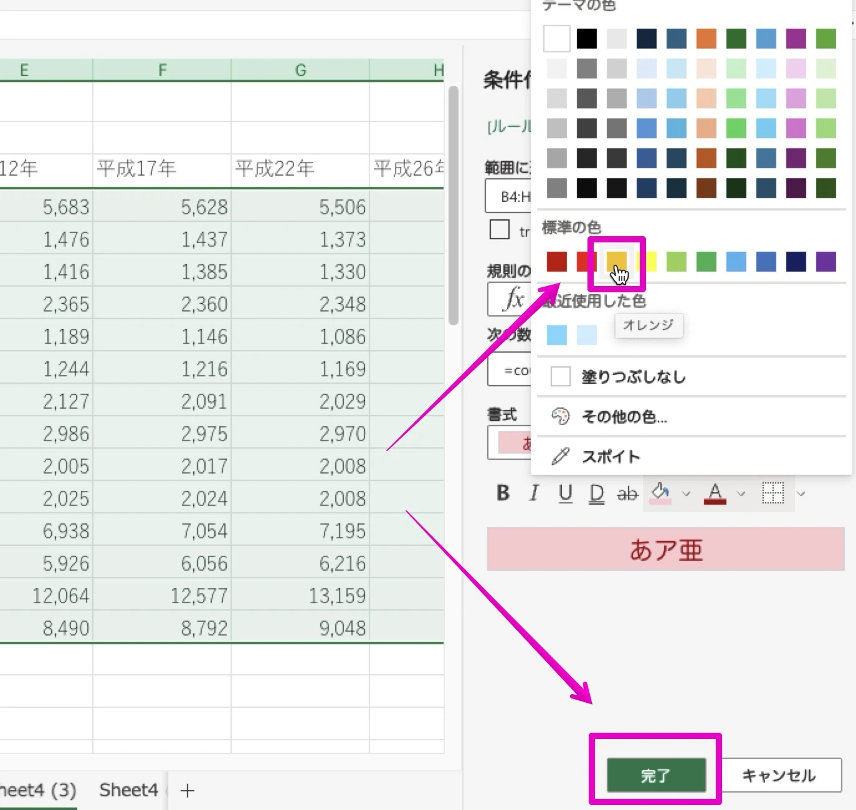
Task: Choose 塗りつぶしなし (no fill)
Action: (x=692, y=376)
